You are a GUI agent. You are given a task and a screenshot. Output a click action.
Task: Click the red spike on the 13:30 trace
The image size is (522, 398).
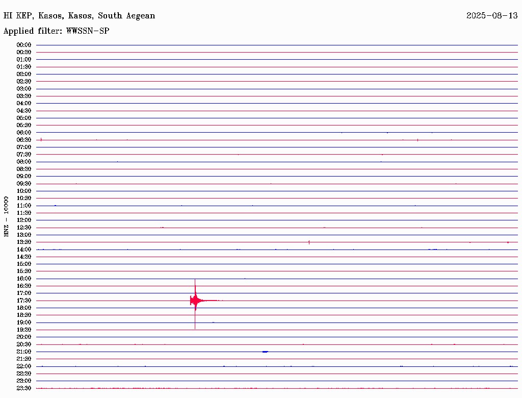(309, 242)
